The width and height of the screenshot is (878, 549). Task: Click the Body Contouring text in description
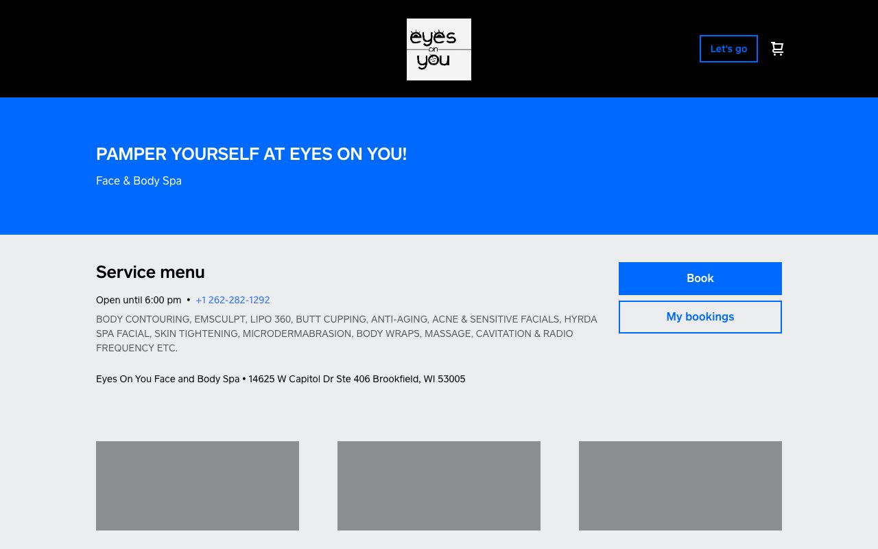[143, 319]
